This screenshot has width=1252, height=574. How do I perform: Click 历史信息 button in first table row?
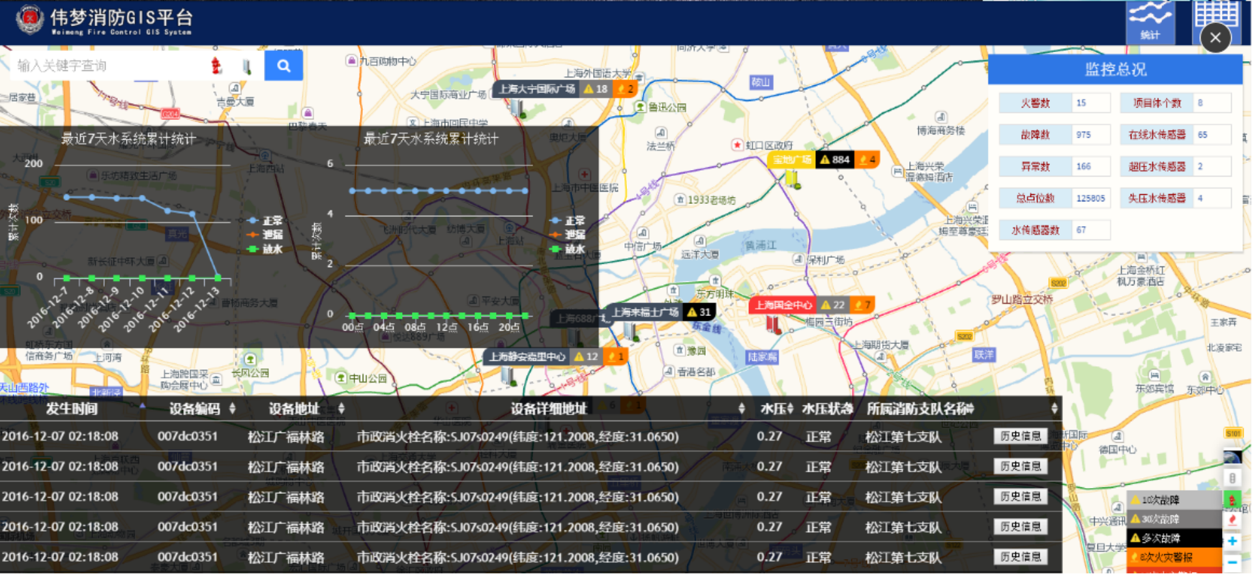point(1021,436)
